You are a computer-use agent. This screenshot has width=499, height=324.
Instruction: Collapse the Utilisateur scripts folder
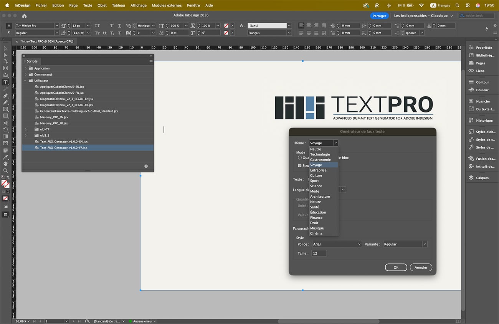26,81
